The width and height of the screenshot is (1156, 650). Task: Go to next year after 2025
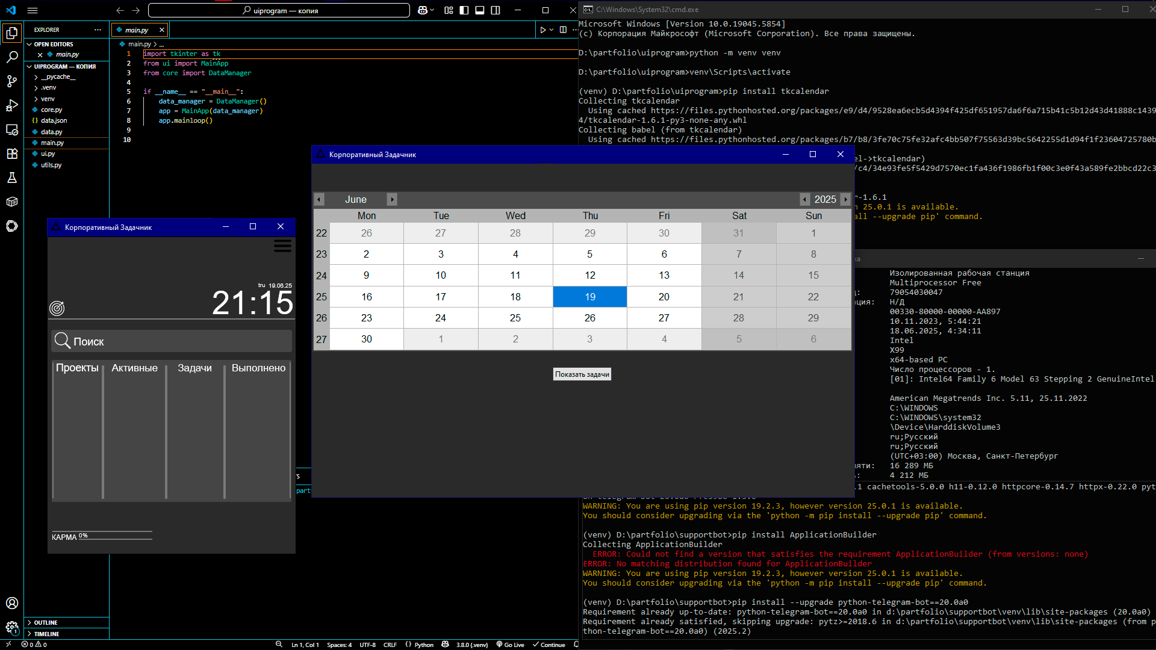845,199
